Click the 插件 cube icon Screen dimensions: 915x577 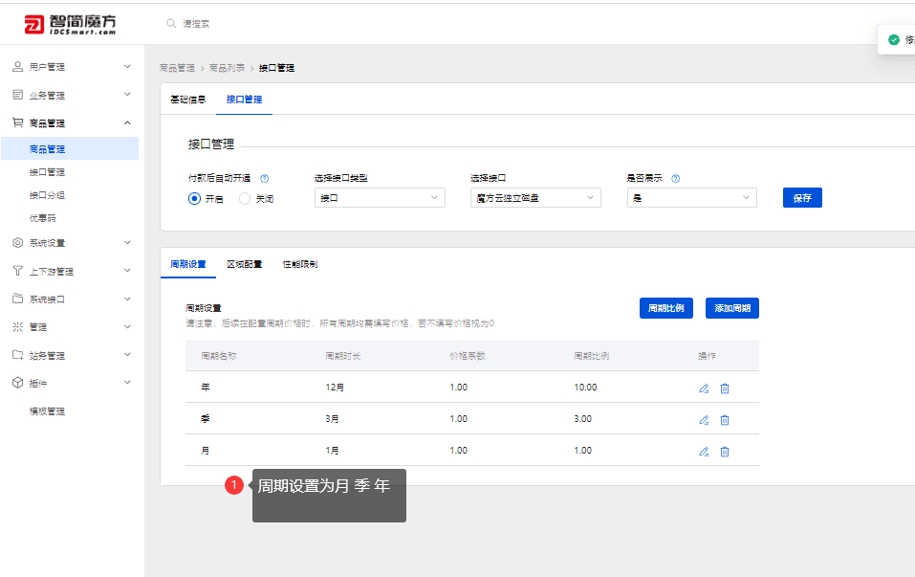click(17, 383)
